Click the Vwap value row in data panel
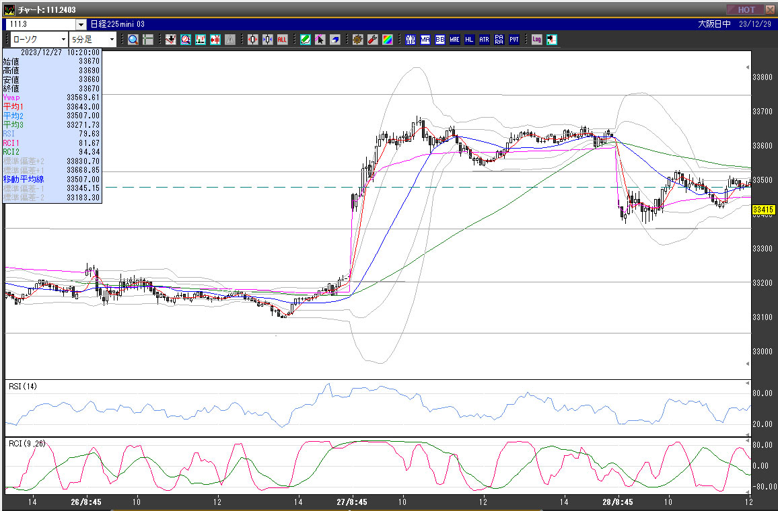 52,97
